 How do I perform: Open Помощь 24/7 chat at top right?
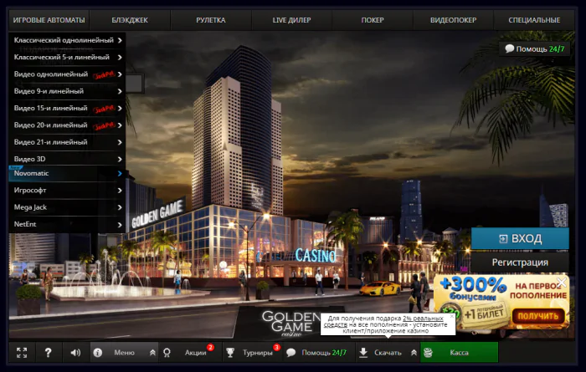pos(534,48)
